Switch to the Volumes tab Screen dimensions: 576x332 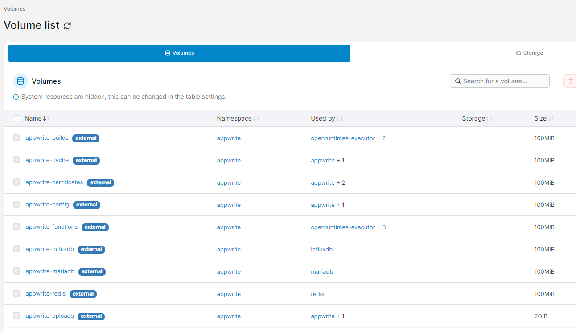(x=179, y=53)
